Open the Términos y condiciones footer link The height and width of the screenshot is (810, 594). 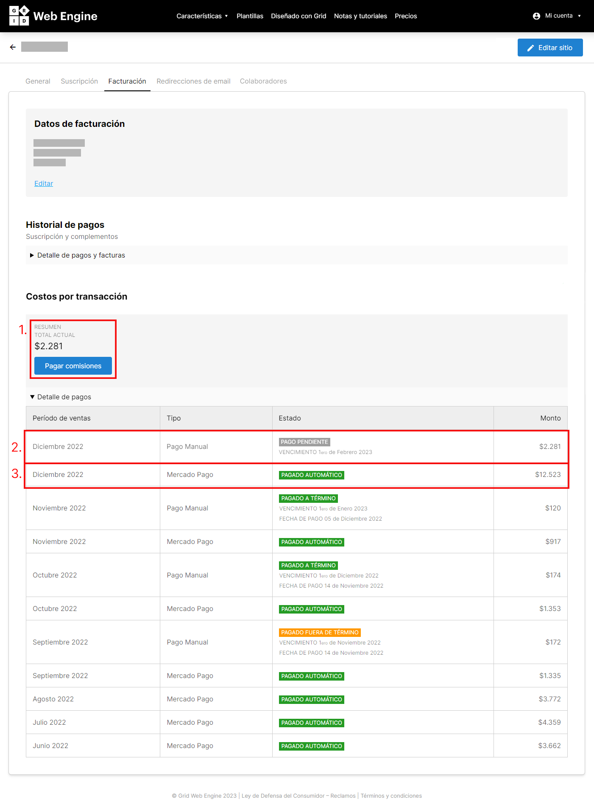click(x=391, y=796)
